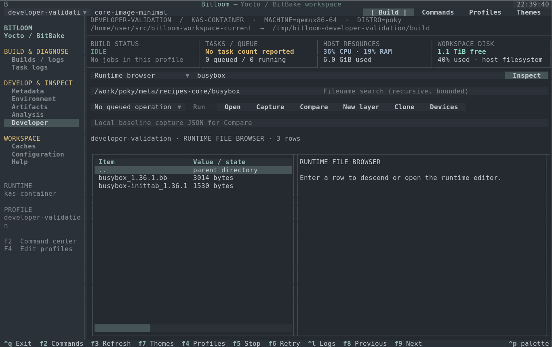The width and height of the screenshot is (552, 347).
Task: Click the Inspect button
Action: [527, 75]
